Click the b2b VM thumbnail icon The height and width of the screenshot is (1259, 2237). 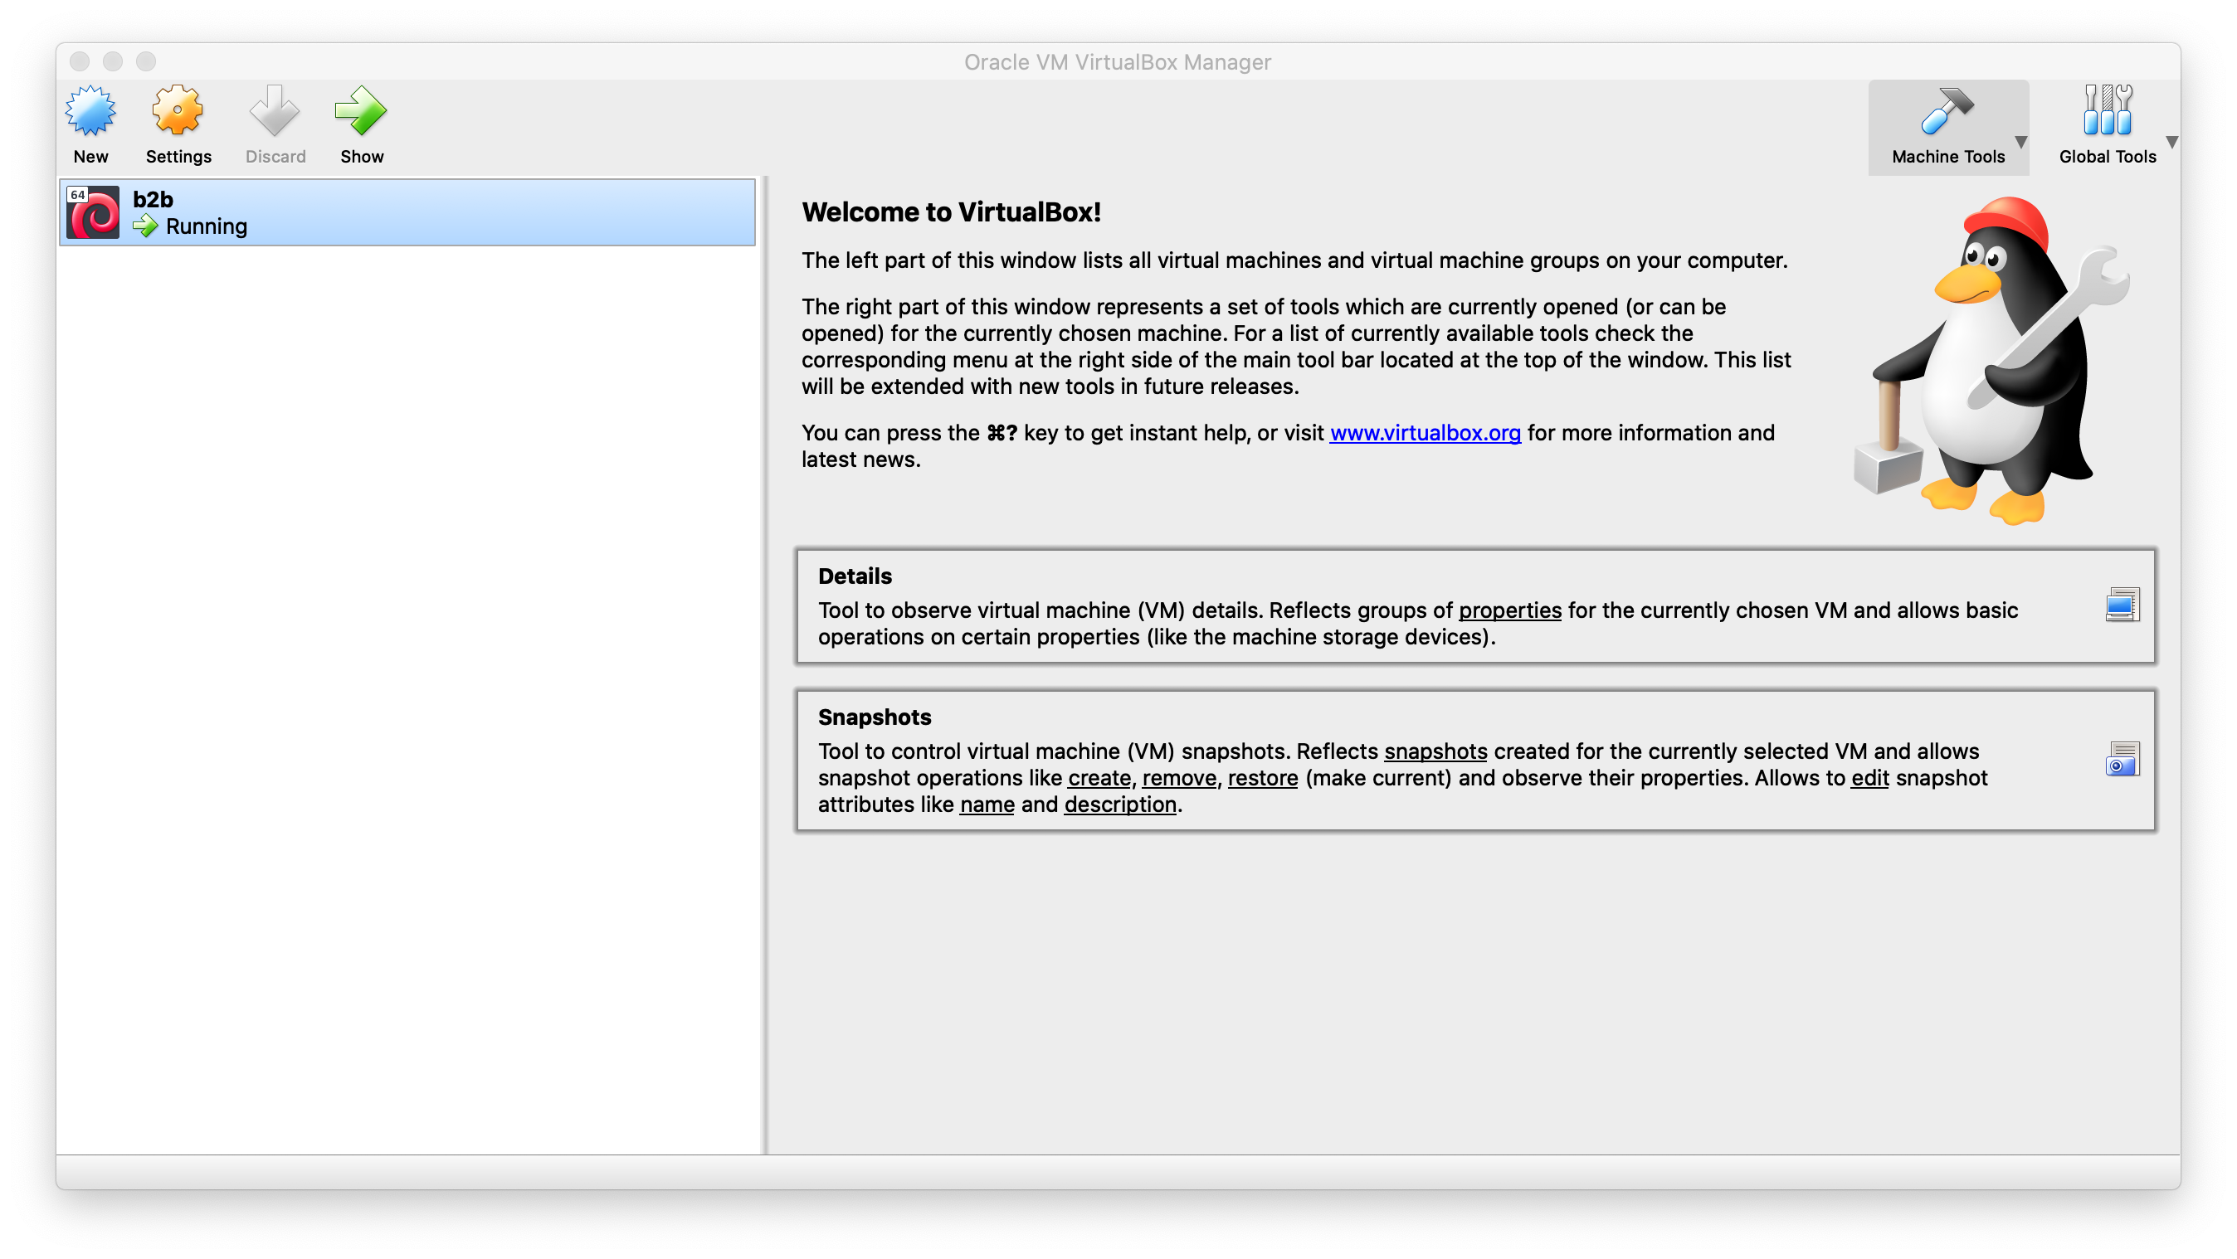point(93,211)
